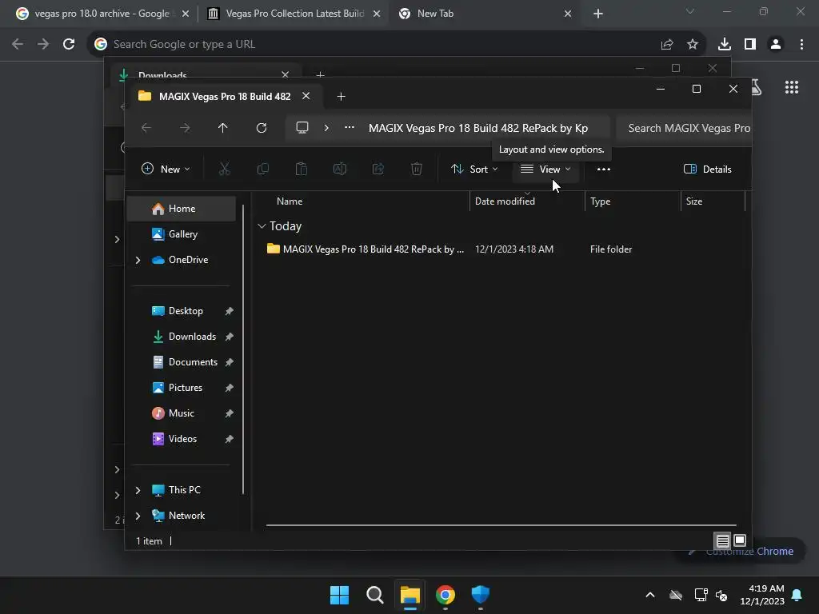
Task: Open a new Chrome tab
Action: [598, 14]
